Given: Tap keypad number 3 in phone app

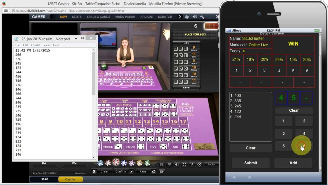Looking at the screenshot, I should 283,134.
